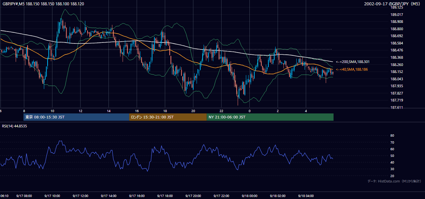Screen dimensions: 425x199
Task: Click price axis value 188.908
Action: point(396,22)
